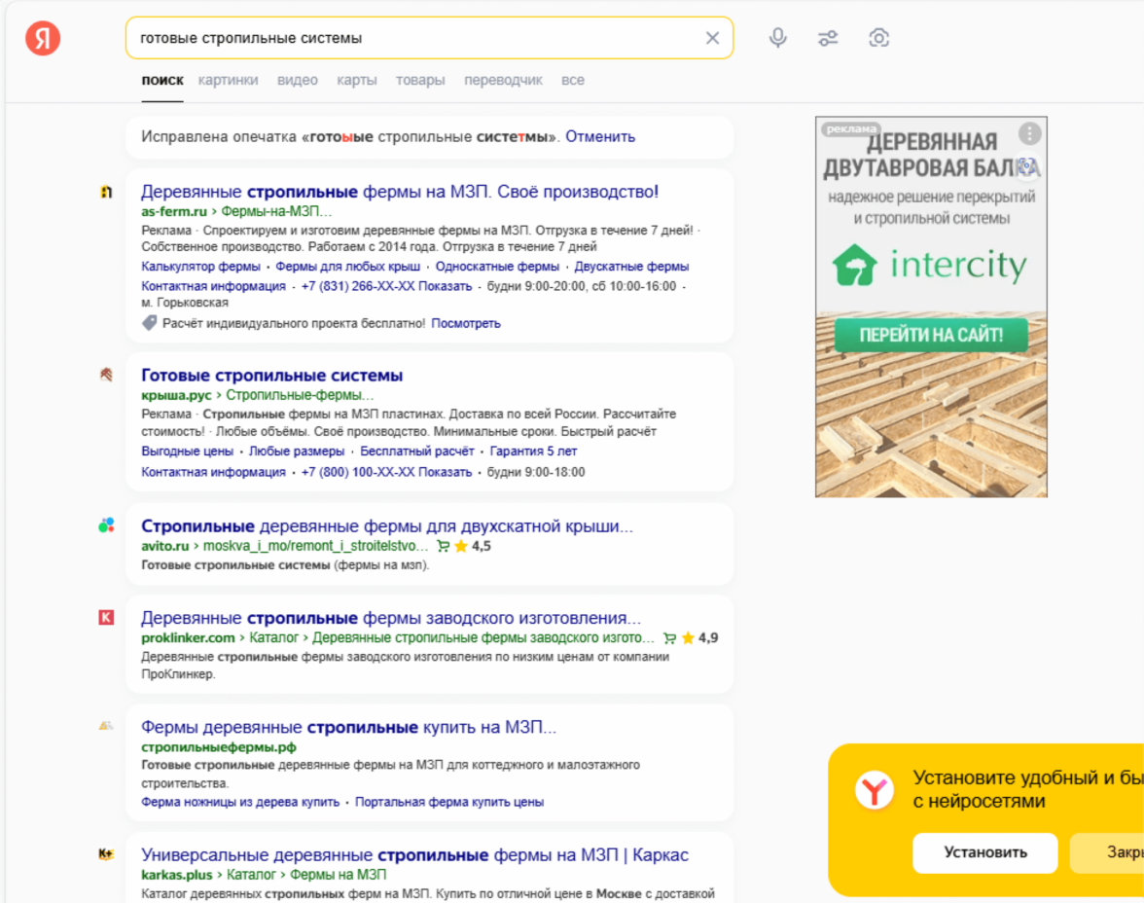Image resolution: width=1144 pixels, height=903 pixels.
Task: Open ad options three-dot menu on banner
Action: 1029,133
